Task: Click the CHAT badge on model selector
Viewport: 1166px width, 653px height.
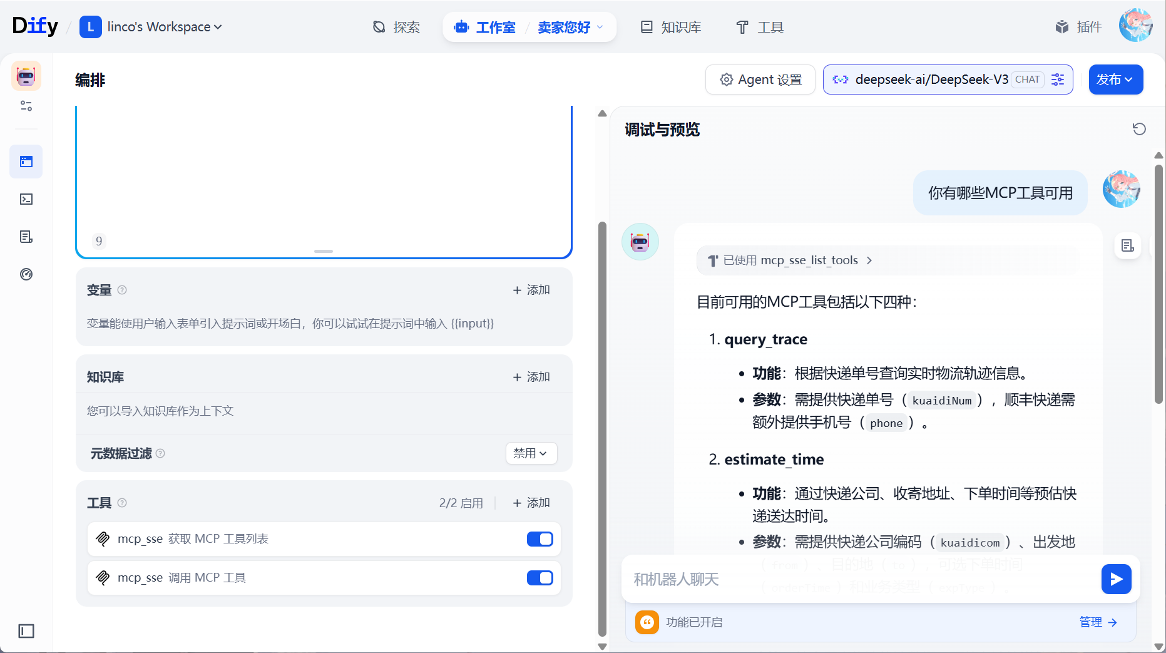Action: tap(1028, 80)
